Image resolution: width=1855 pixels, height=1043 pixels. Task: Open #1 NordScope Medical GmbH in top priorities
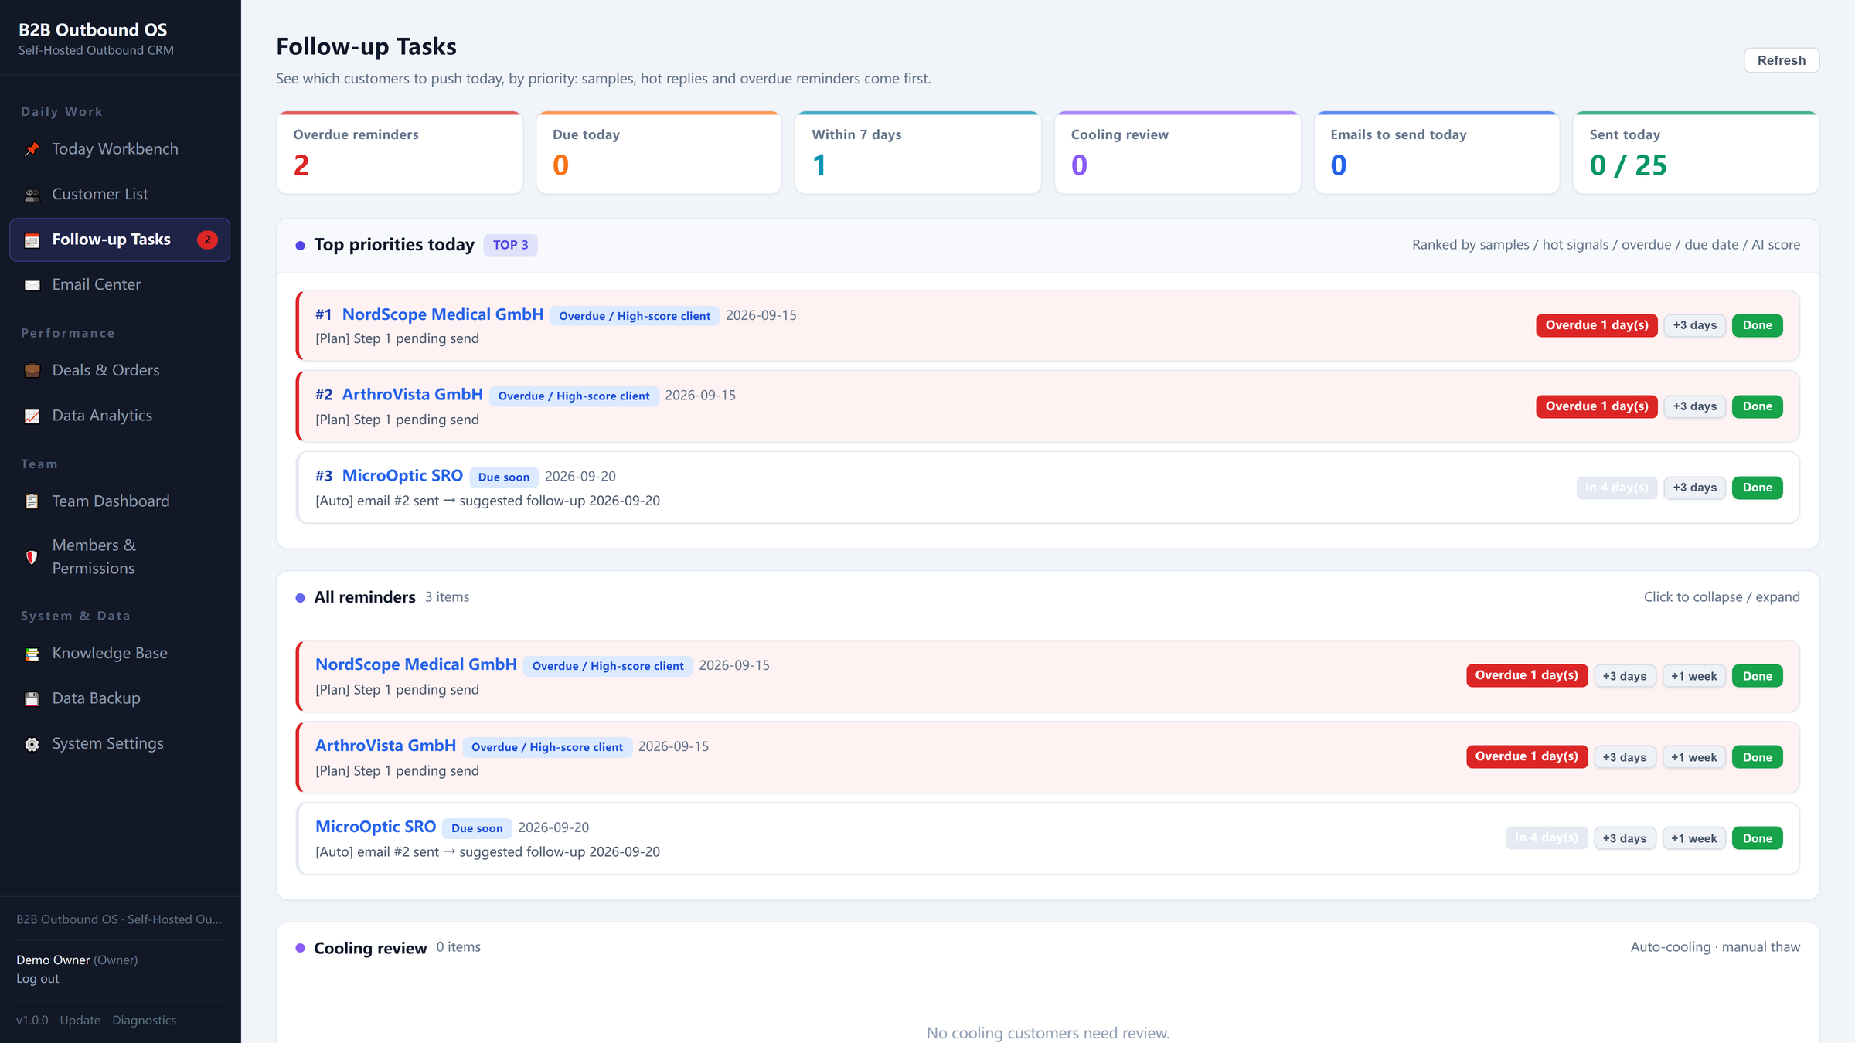[443, 314]
